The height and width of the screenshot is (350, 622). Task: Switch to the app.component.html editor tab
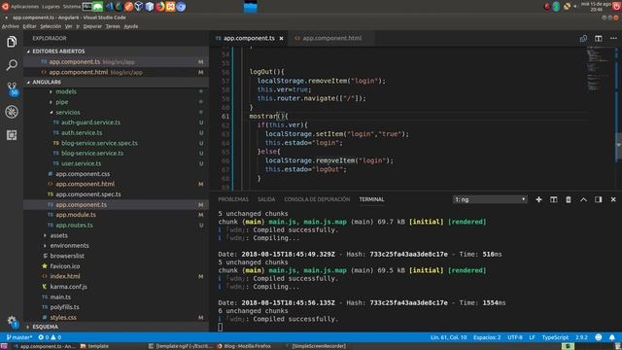tap(332, 39)
